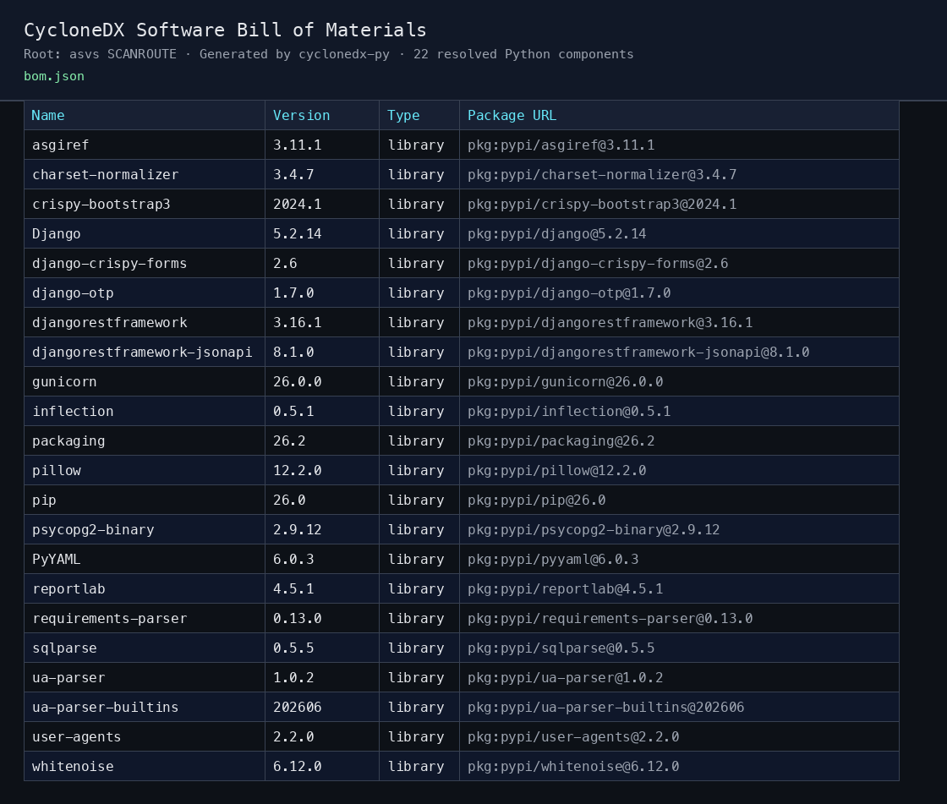Screen dimensions: 947x804
Task: Select the psycopg2-binary name cell
Action: pyautogui.click(x=145, y=530)
